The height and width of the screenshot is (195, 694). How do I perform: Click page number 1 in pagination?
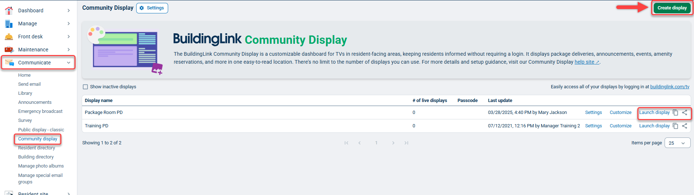(376, 143)
